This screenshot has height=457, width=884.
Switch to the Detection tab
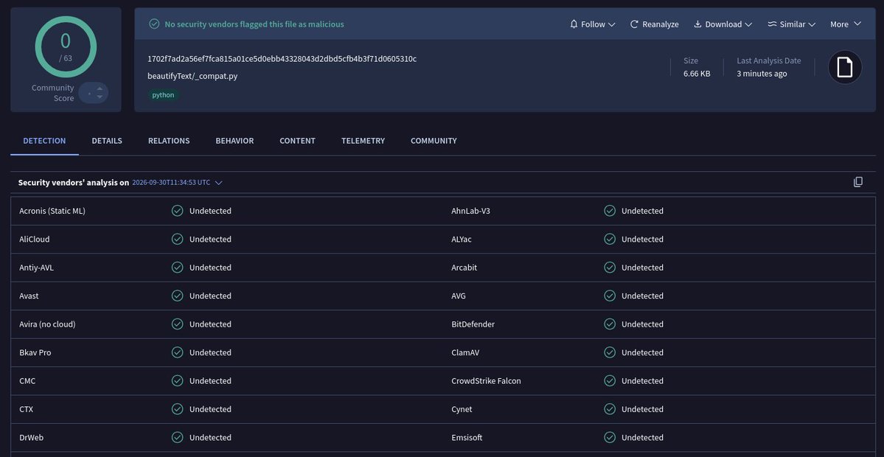[x=44, y=141]
